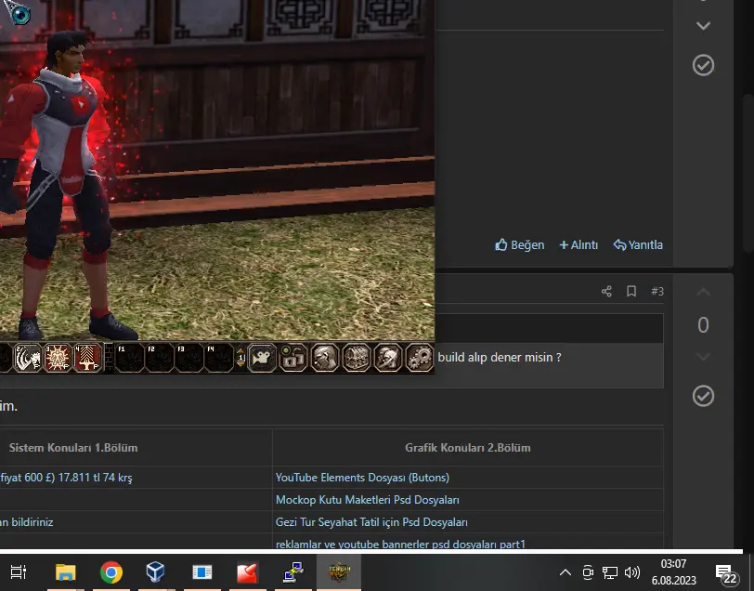Click the game's video camera icon
Image resolution: width=754 pixels, height=591 pixels.
[262, 358]
